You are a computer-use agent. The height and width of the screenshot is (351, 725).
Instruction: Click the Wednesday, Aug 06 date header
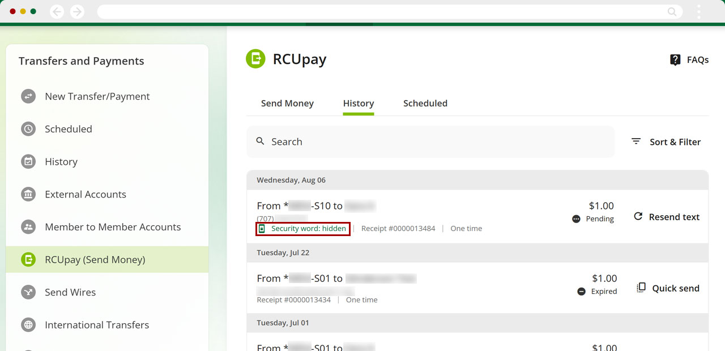(291, 180)
